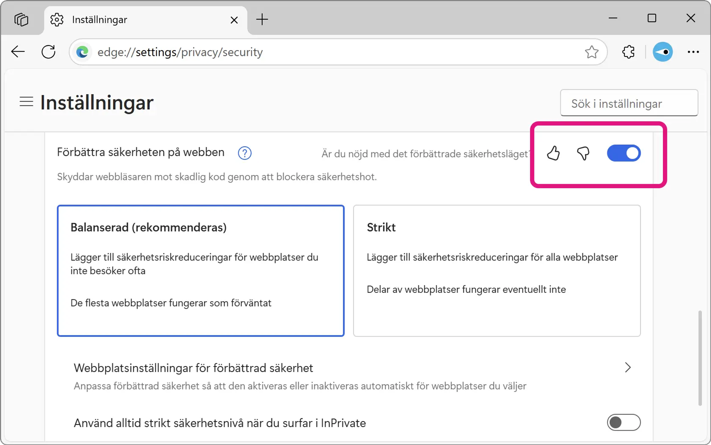Open the three-dot settings and more menu
Viewport: 711px width, 445px height.
click(693, 52)
